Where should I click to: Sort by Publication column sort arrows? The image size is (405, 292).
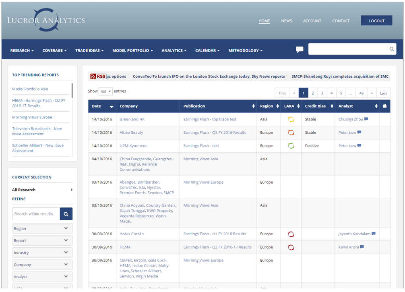pos(253,106)
